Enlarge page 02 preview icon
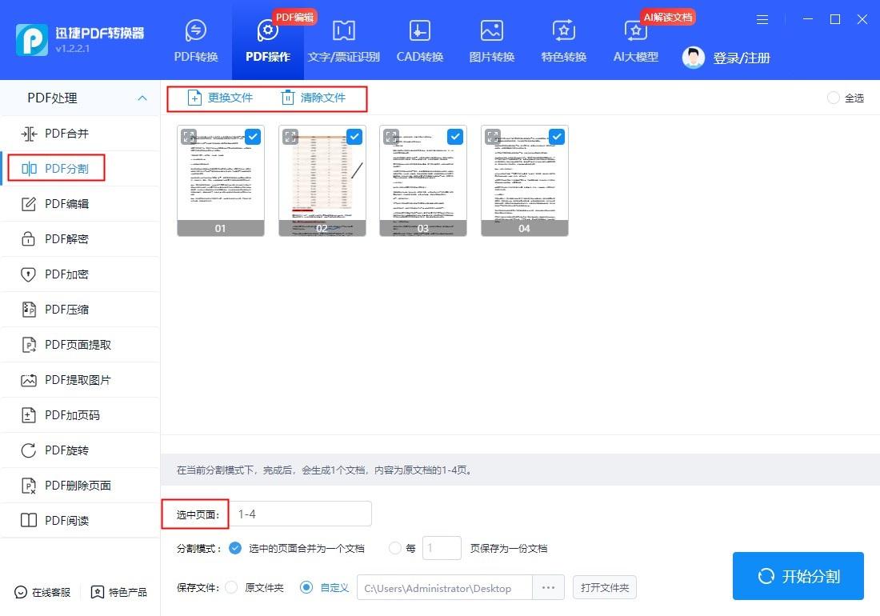The height and width of the screenshot is (616, 880). coord(290,137)
